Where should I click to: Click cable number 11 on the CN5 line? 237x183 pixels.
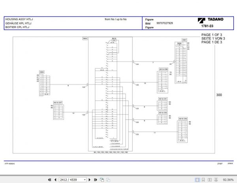click(x=154, y=133)
